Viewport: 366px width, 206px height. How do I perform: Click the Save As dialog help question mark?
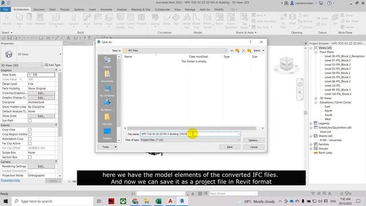(x=250, y=42)
